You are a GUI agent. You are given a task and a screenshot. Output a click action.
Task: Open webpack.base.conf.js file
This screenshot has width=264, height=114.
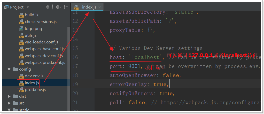point(45,49)
